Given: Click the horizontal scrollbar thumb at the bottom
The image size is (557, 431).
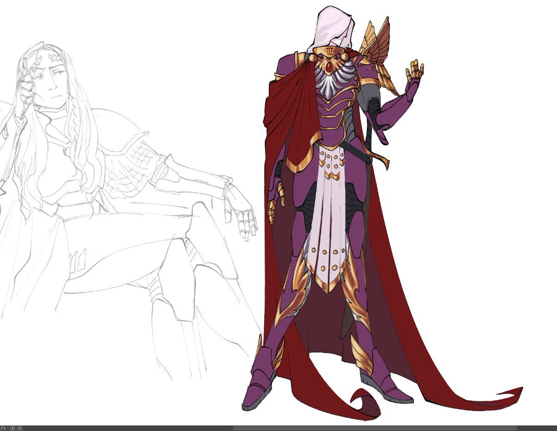Looking at the screenshot, I should pos(375,428).
